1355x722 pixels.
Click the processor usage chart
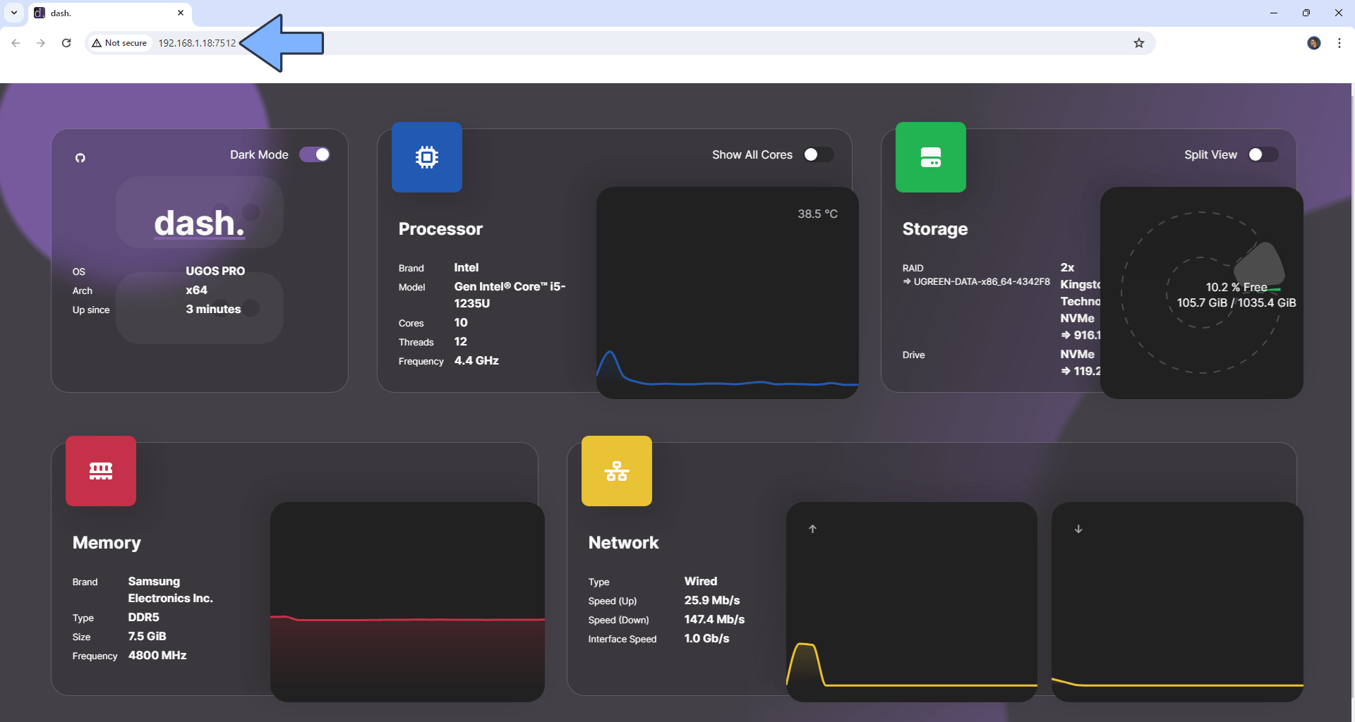pos(728,293)
